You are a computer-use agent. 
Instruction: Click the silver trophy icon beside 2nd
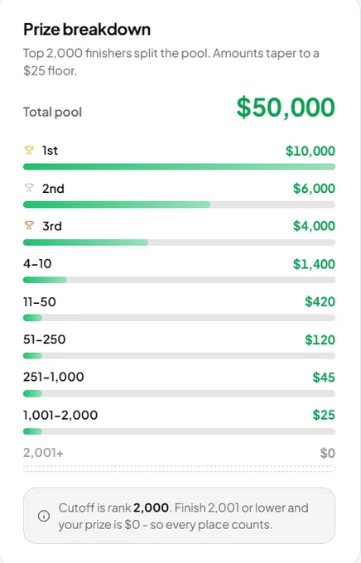(29, 188)
